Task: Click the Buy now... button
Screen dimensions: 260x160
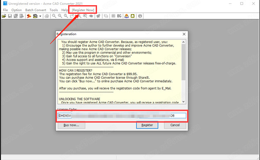Action: pos(72,125)
